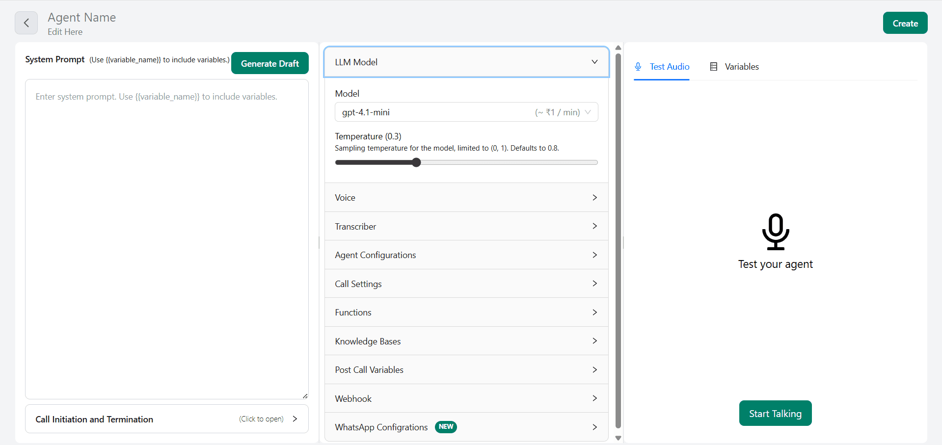Switch to the Variables tab
This screenshot has width=942, height=445.
point(734,67)
